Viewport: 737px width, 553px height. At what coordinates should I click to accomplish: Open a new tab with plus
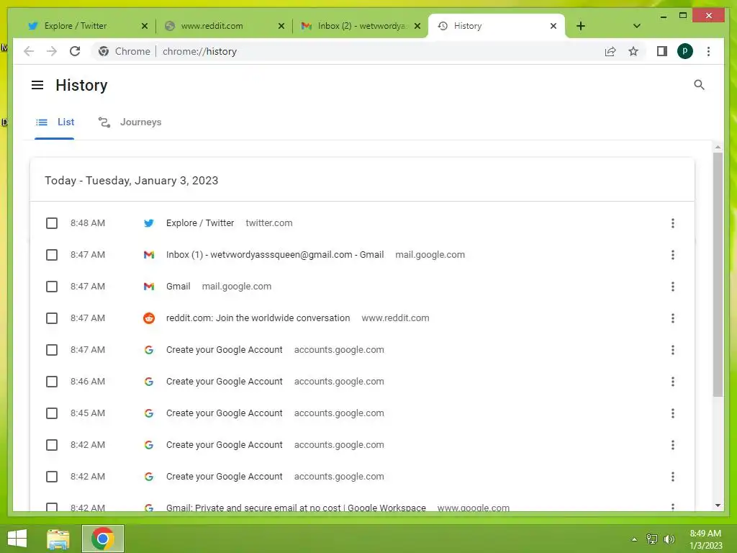[581, 26]
